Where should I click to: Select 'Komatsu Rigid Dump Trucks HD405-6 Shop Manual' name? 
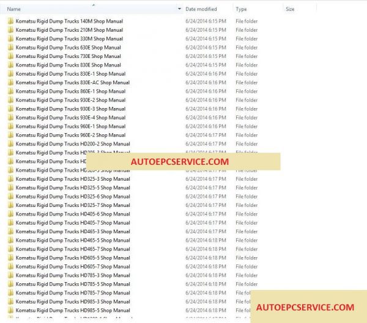click(x=73, y=214)
